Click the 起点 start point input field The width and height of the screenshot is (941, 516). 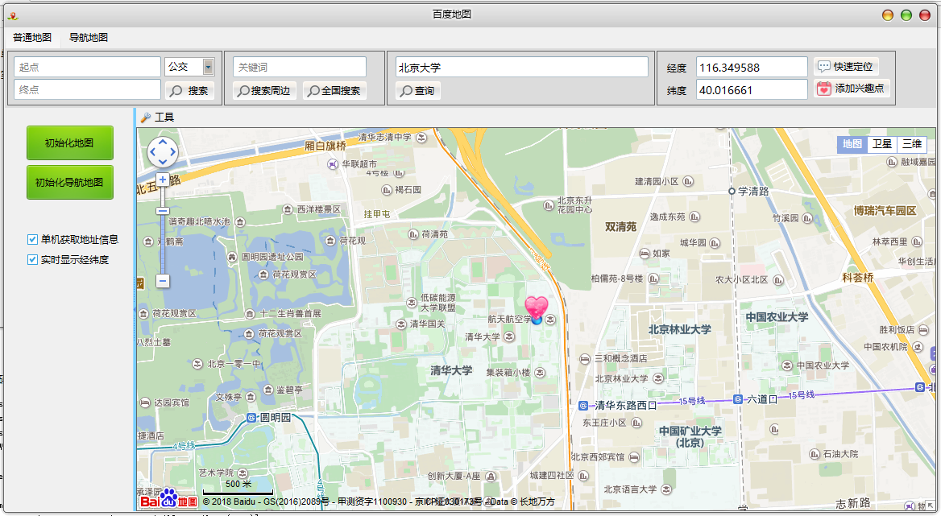[x=87, y=67]
